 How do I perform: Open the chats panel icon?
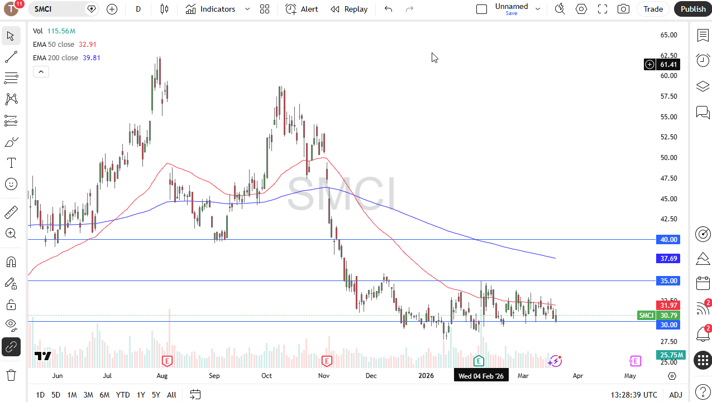tap(703, 112)
